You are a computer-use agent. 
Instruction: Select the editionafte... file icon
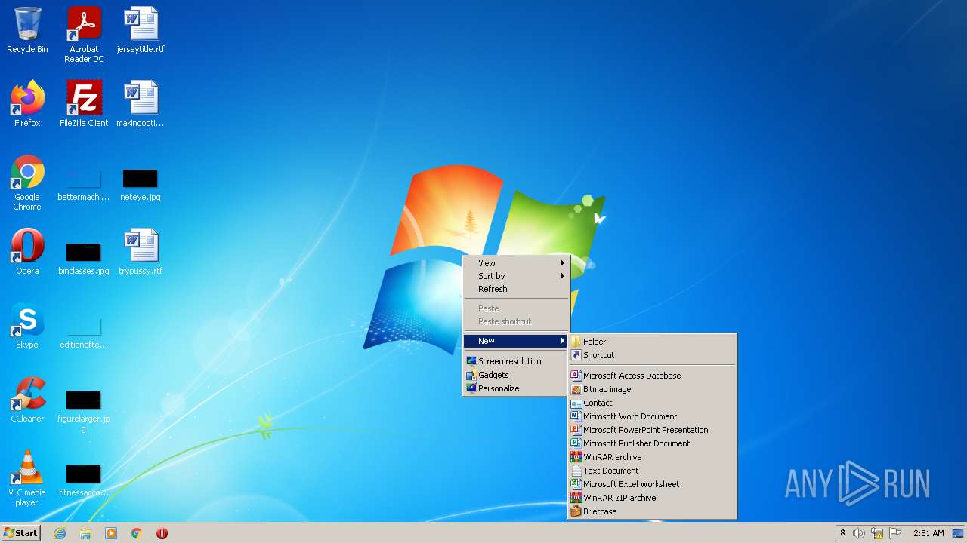(84, 333)
